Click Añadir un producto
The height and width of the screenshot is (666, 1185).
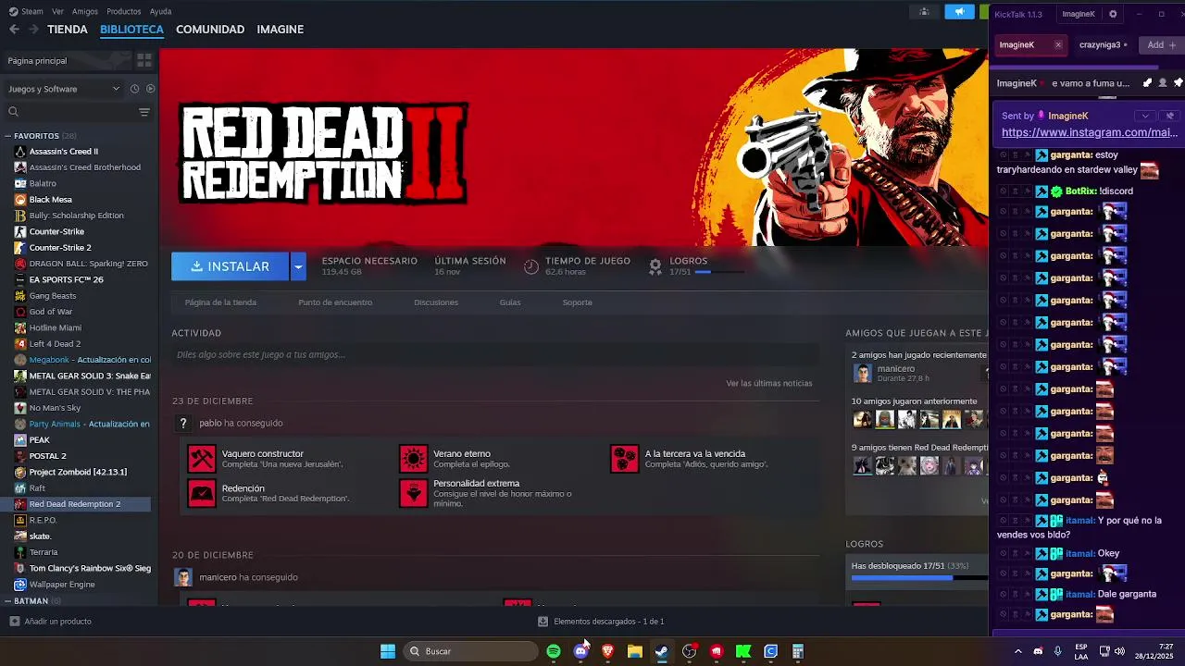click(x=51, y=622)
